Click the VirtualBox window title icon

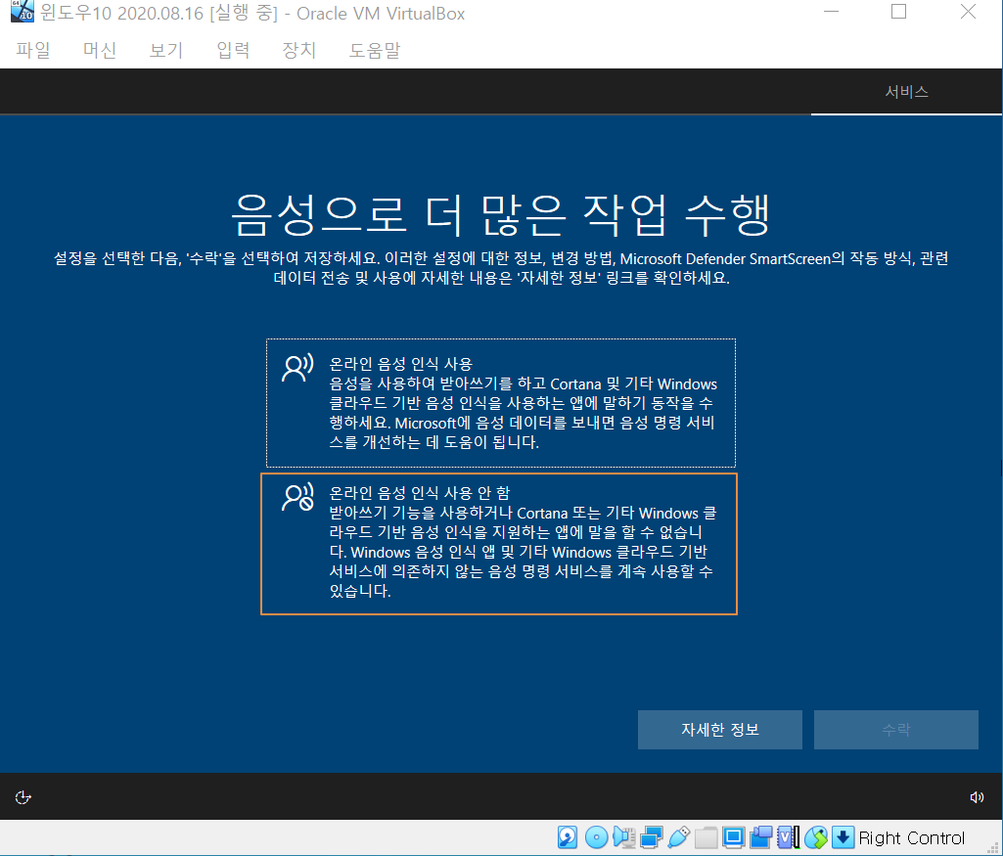click(x=22, y=11)
